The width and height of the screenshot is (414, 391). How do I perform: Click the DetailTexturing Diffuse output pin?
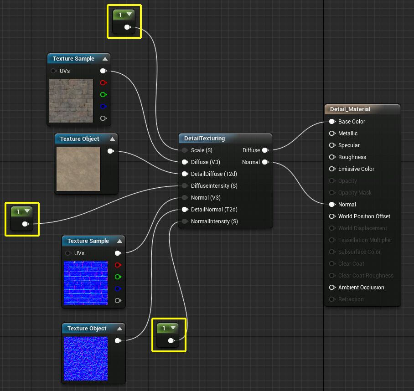[x=265, y=150]
